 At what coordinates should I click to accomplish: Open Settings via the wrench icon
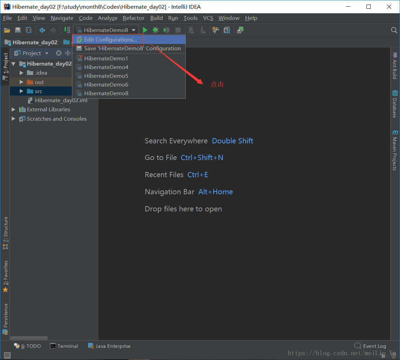216,30
